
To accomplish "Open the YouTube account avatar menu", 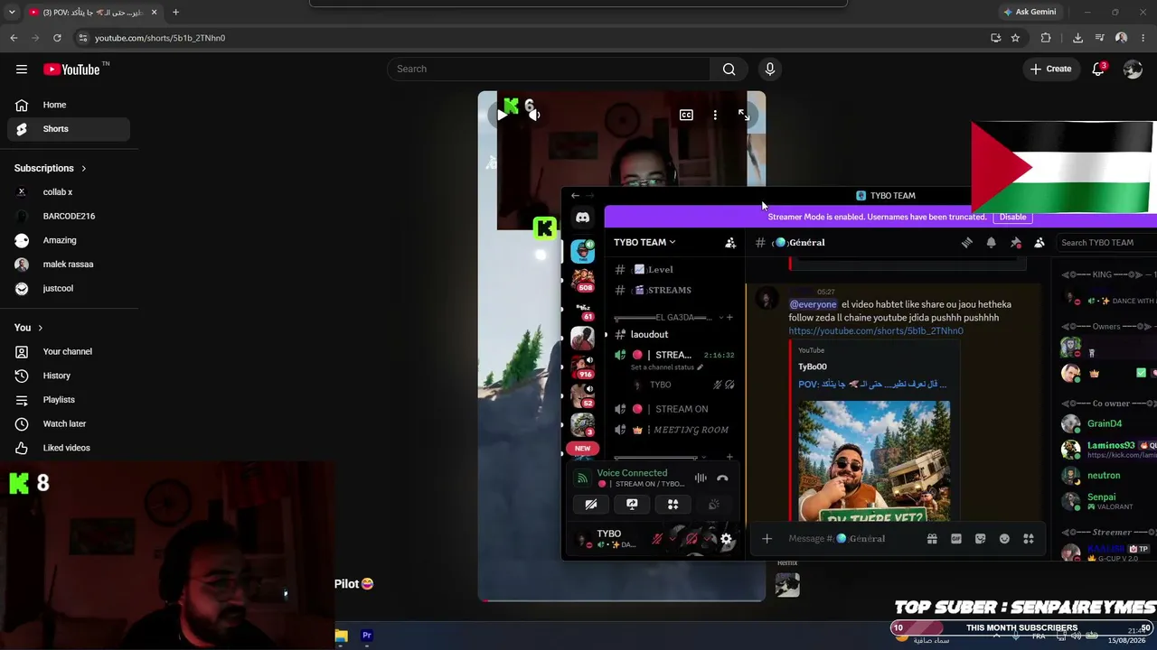I will (1133, 70).
